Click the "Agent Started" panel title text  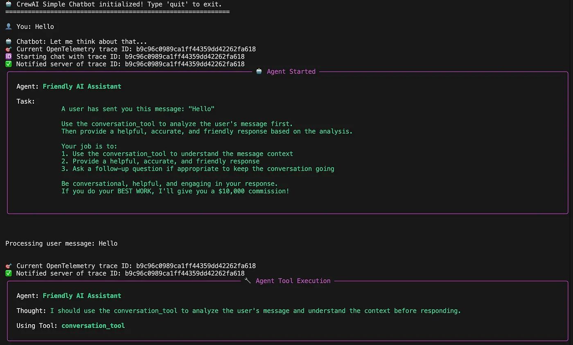[291, 72]
